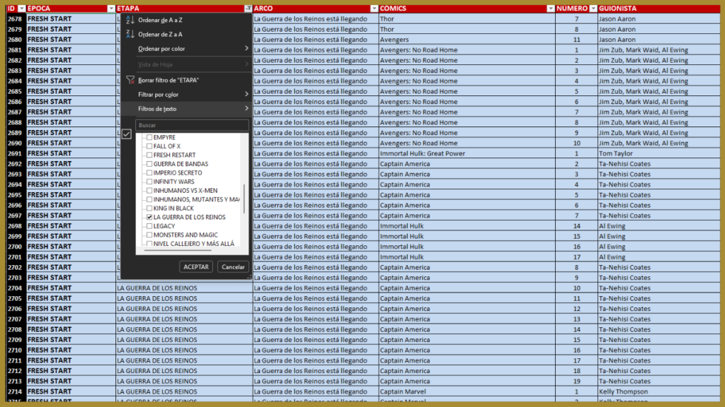
Task: Open the NUMERO column filter dropdown
Action: tap(593, 8)
